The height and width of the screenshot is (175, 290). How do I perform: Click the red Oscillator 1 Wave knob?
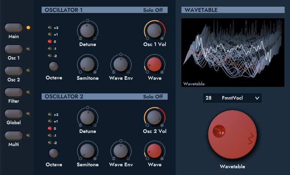click(x=154, y=63)
